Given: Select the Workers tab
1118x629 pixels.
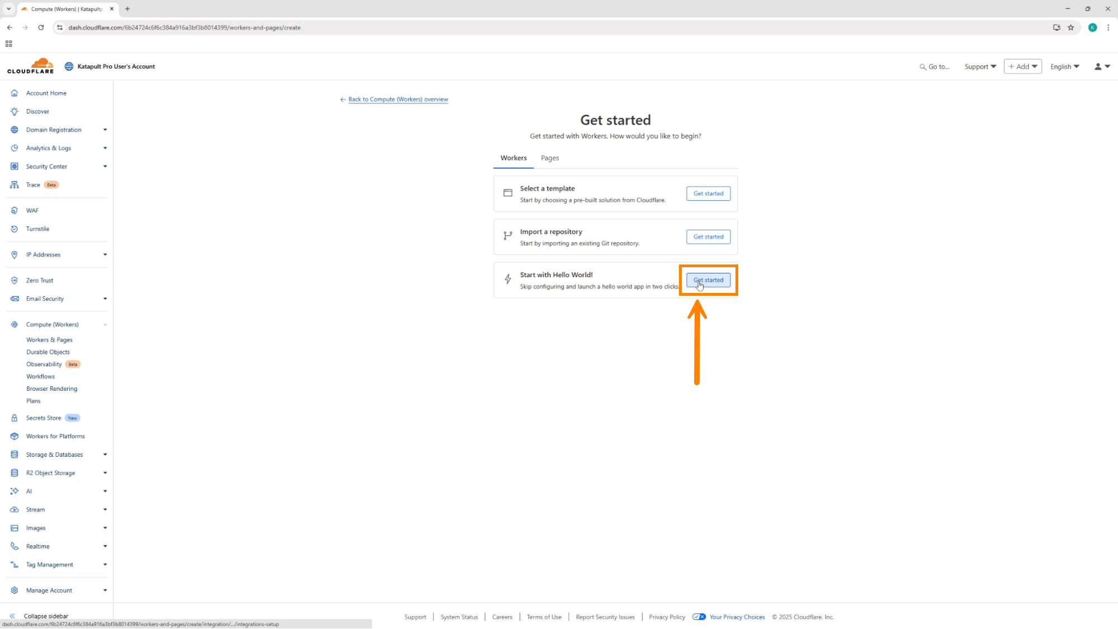Looking at the screenshot, I should pyautogui.click(x=513, y=158).
